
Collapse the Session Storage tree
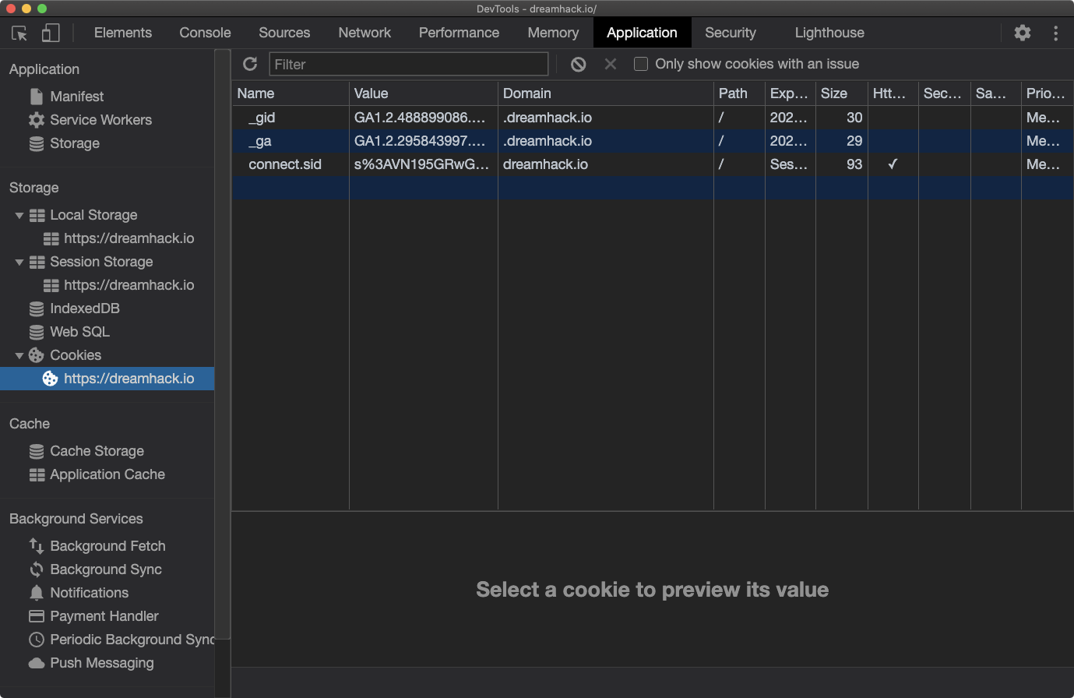(x=19, y=262)
